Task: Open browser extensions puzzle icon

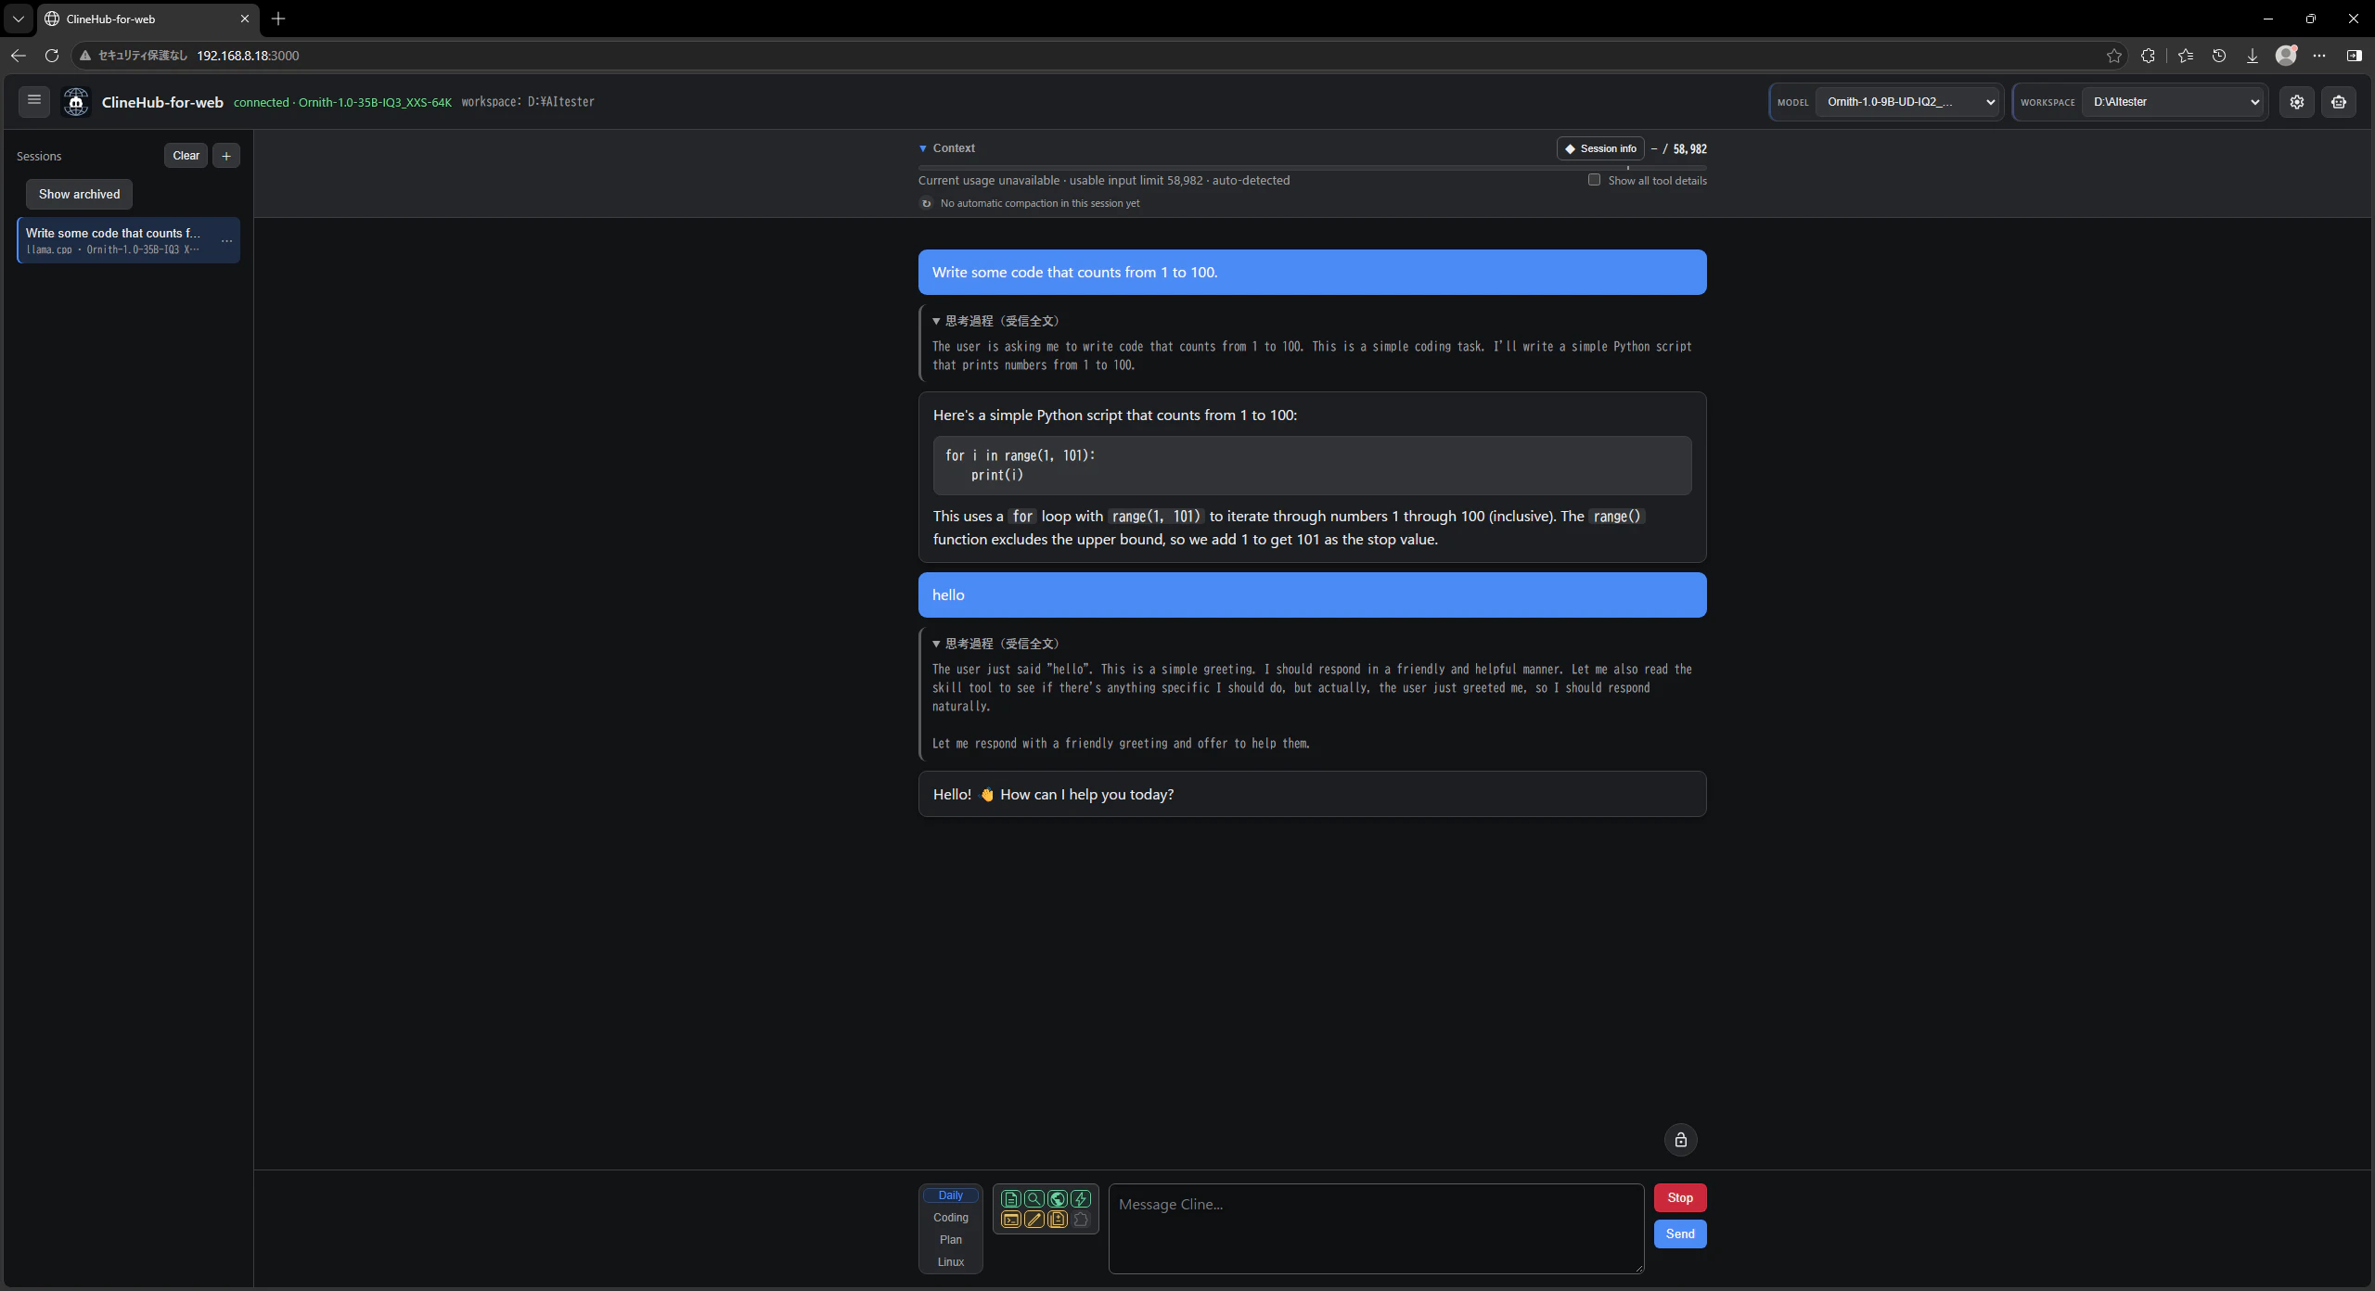Action: 2148,56
